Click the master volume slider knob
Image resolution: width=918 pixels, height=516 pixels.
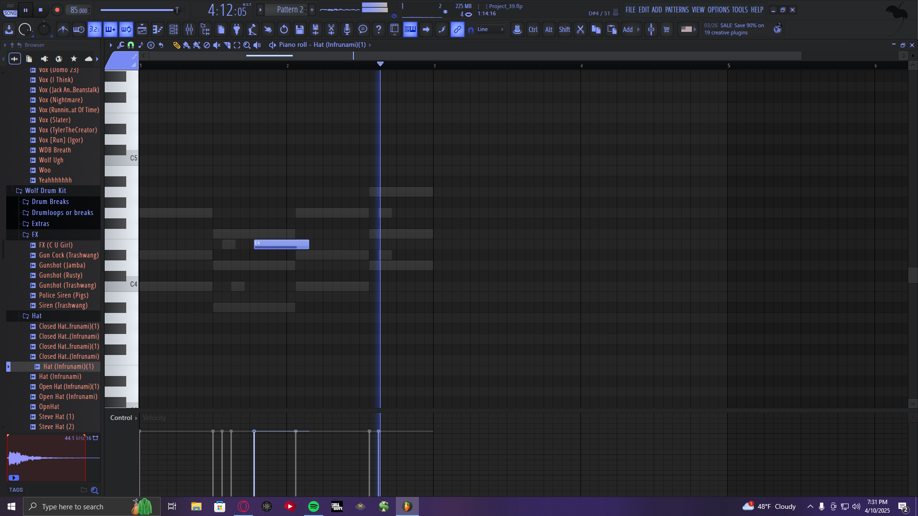pyautogui.click(x=177, y=10)
